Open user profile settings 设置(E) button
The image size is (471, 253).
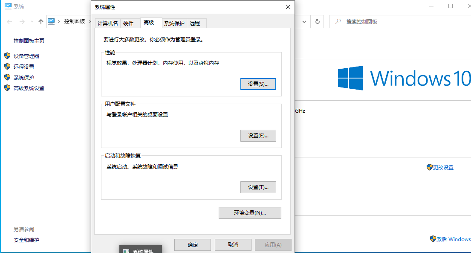click(258, 136)
